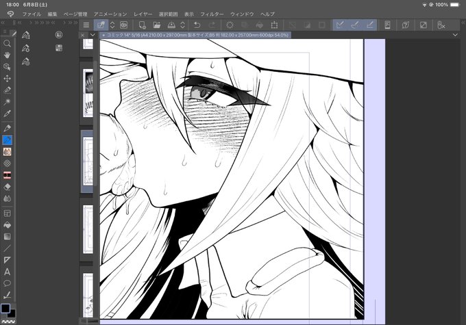
Task: Toggle the eye view icon in command bar
Action: coord(123,25)
